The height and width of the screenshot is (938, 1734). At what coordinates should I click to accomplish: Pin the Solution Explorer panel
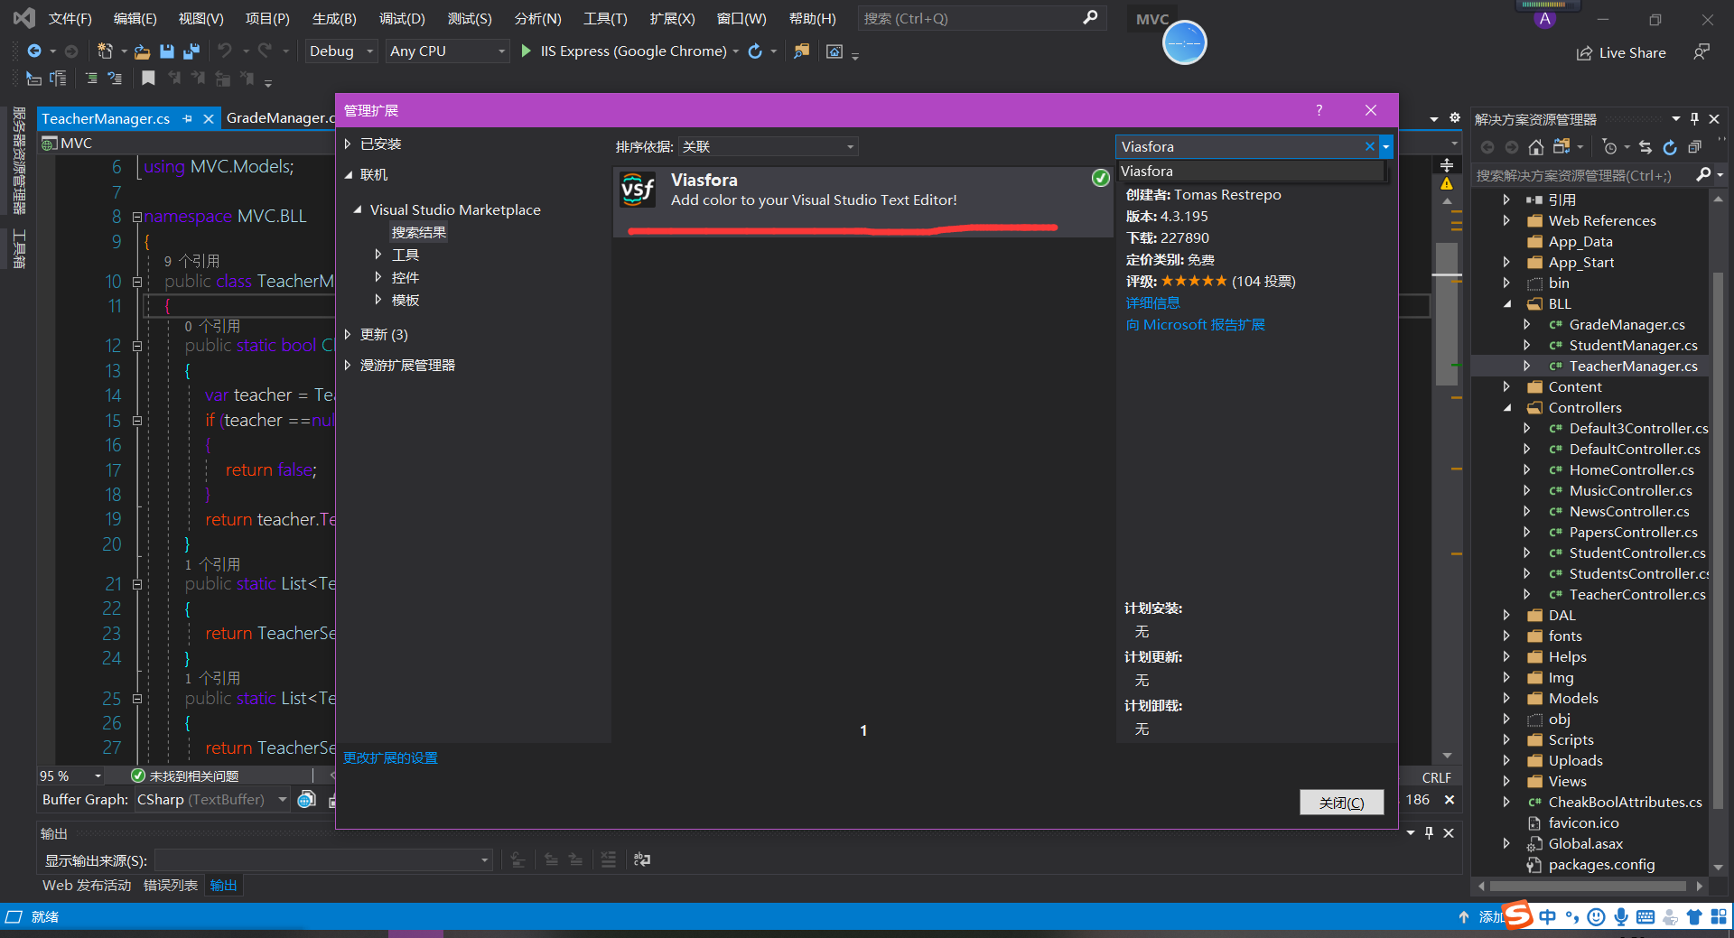click(1694, 118)
